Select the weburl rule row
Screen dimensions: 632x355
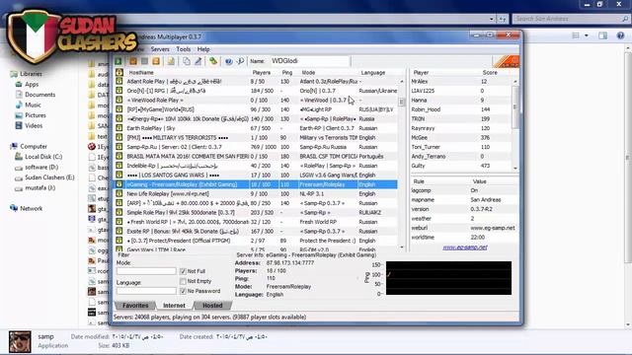464,228
